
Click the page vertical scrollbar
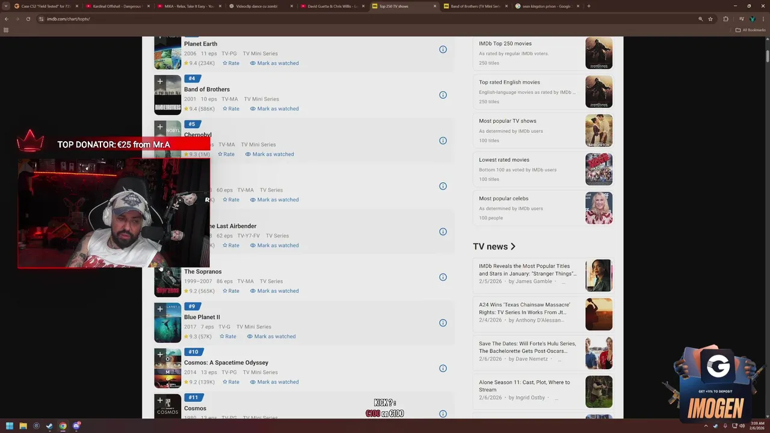768,55
